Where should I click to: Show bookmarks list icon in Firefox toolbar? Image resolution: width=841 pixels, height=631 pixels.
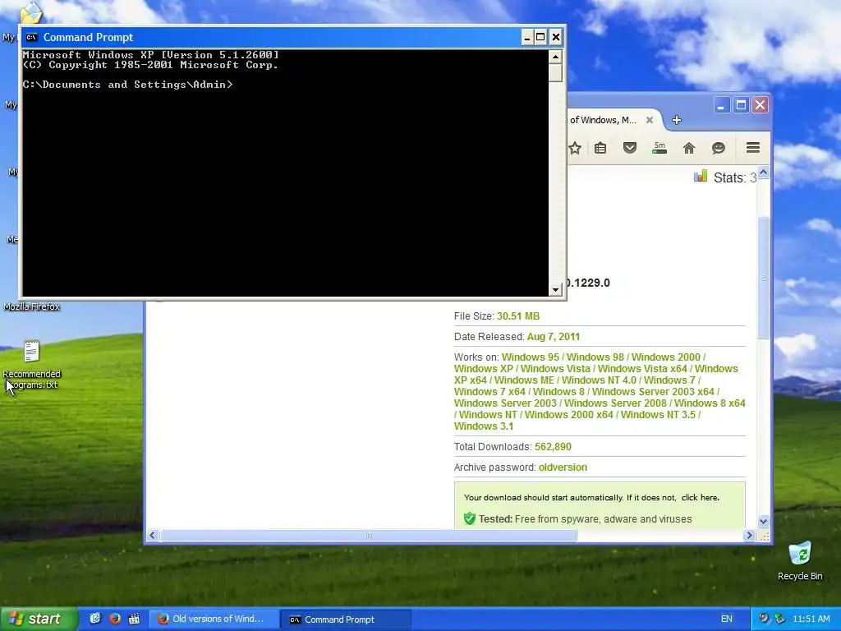click(600, 148)
